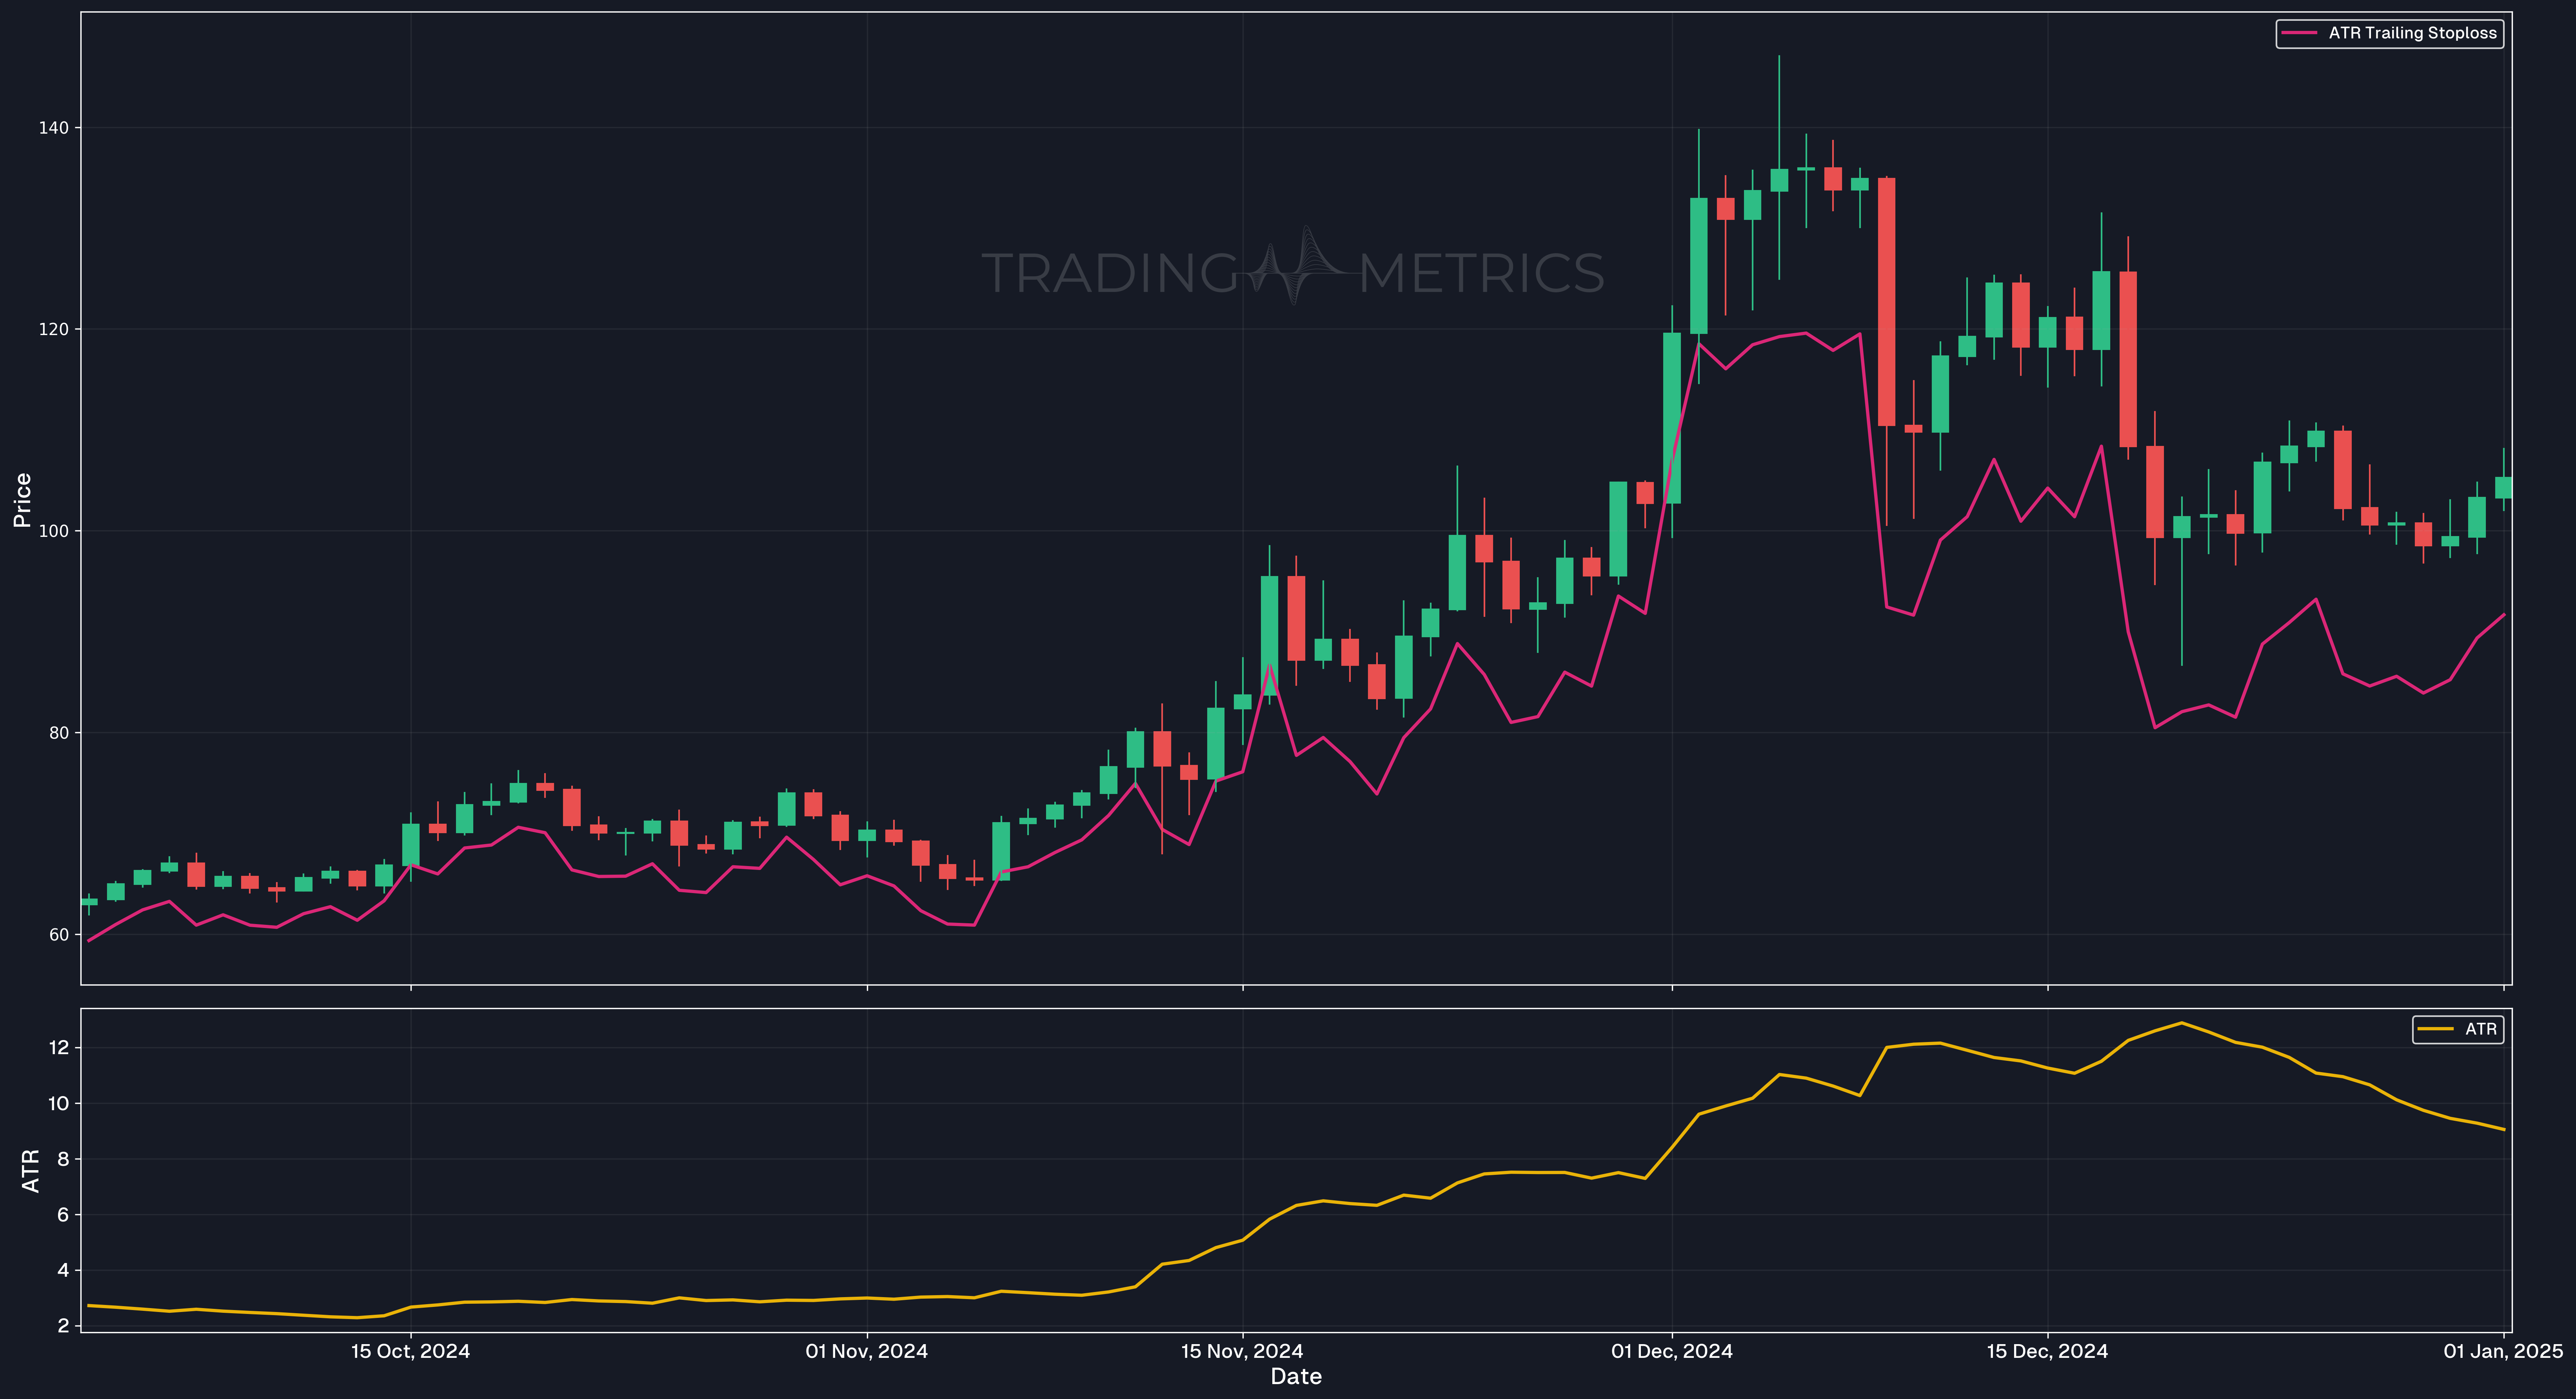Viewport: 2576px width, 1399px height.
Task: Click the 15 Dec, 2024 date label
Action: pyautogui.click(x=2047, y=1351)
